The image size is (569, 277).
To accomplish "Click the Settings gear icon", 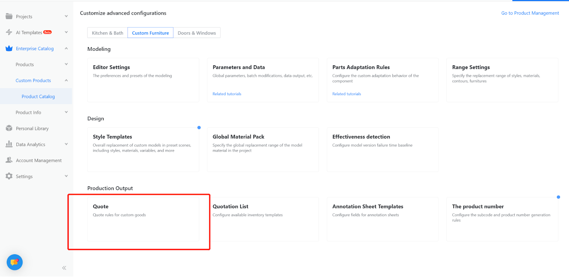I will tap(9, 176).
